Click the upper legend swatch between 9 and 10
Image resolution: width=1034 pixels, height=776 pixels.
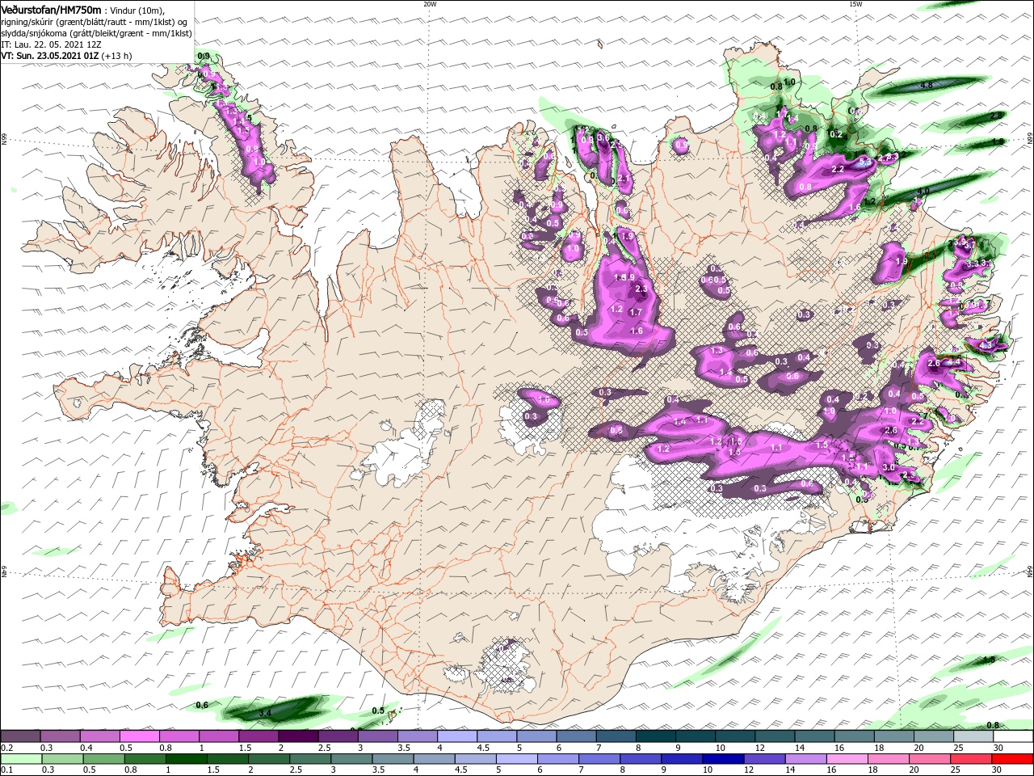696,736
